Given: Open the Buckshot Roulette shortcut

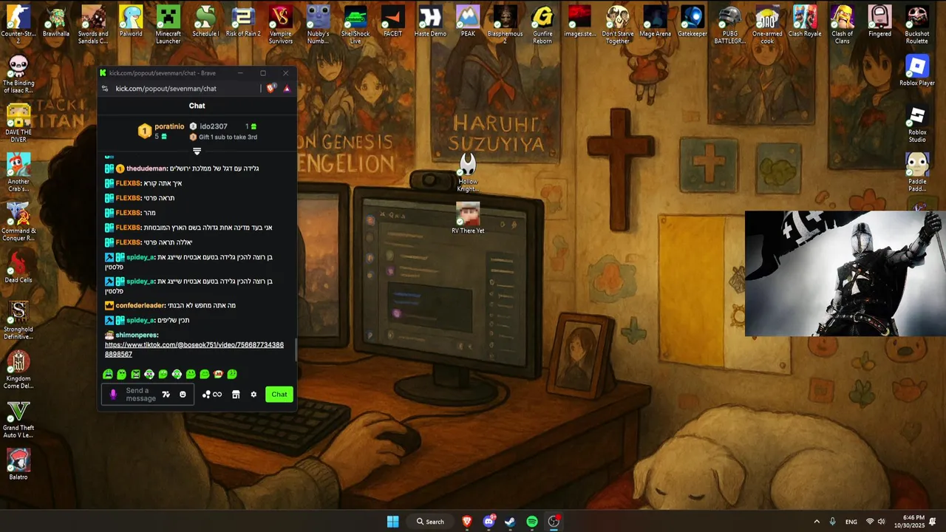Looking at the screenshot, I should (x=917, y=24).
